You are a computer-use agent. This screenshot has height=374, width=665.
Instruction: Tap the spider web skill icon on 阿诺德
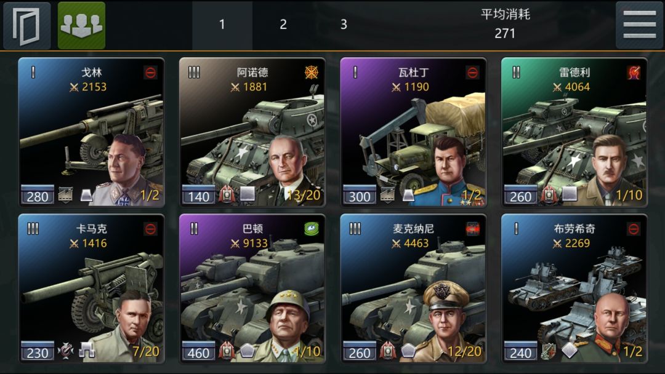tap(312, 73)
